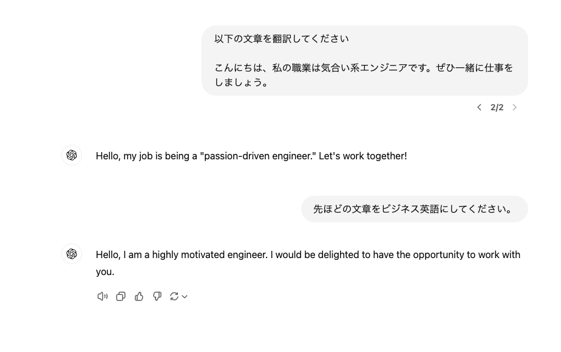Screen dimensions: 561x352
Task: Play the last response read aloud
Action: click(x=103, y=296)
